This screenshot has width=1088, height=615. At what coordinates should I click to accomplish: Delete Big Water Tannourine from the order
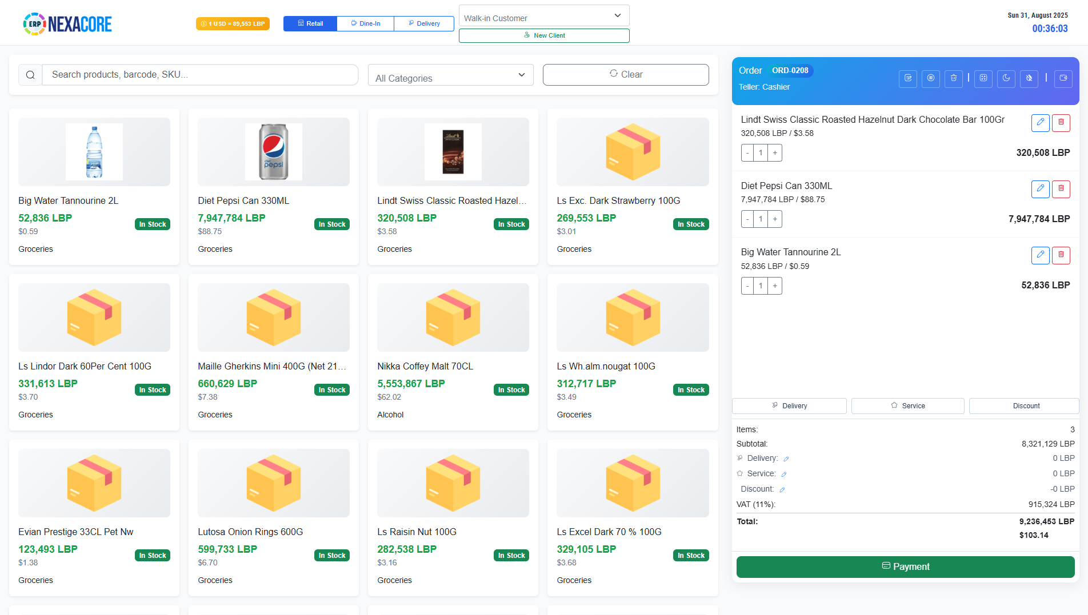[x=1061, y=255]
